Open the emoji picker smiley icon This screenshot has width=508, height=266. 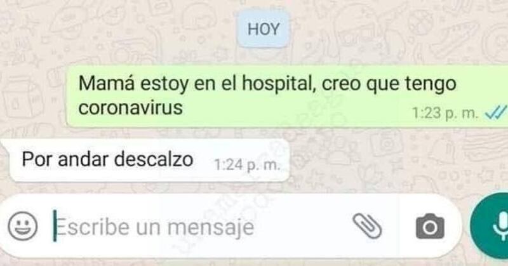click(x=23, y=226)
